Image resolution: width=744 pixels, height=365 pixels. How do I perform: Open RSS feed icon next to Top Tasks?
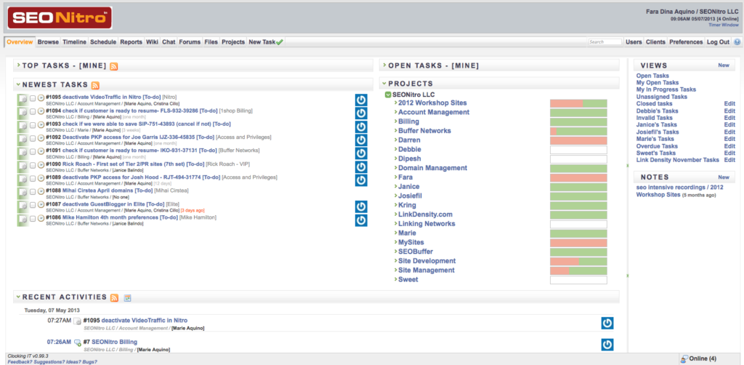[114, 66]
